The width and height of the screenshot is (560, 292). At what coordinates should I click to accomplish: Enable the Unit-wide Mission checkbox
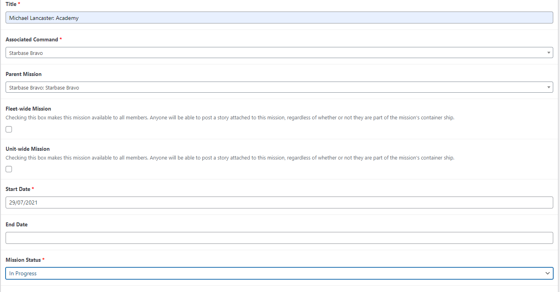pyautogui.click(x=9, y=169)
